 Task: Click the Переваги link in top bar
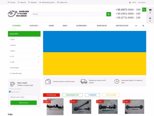click(x=34, y=2)
